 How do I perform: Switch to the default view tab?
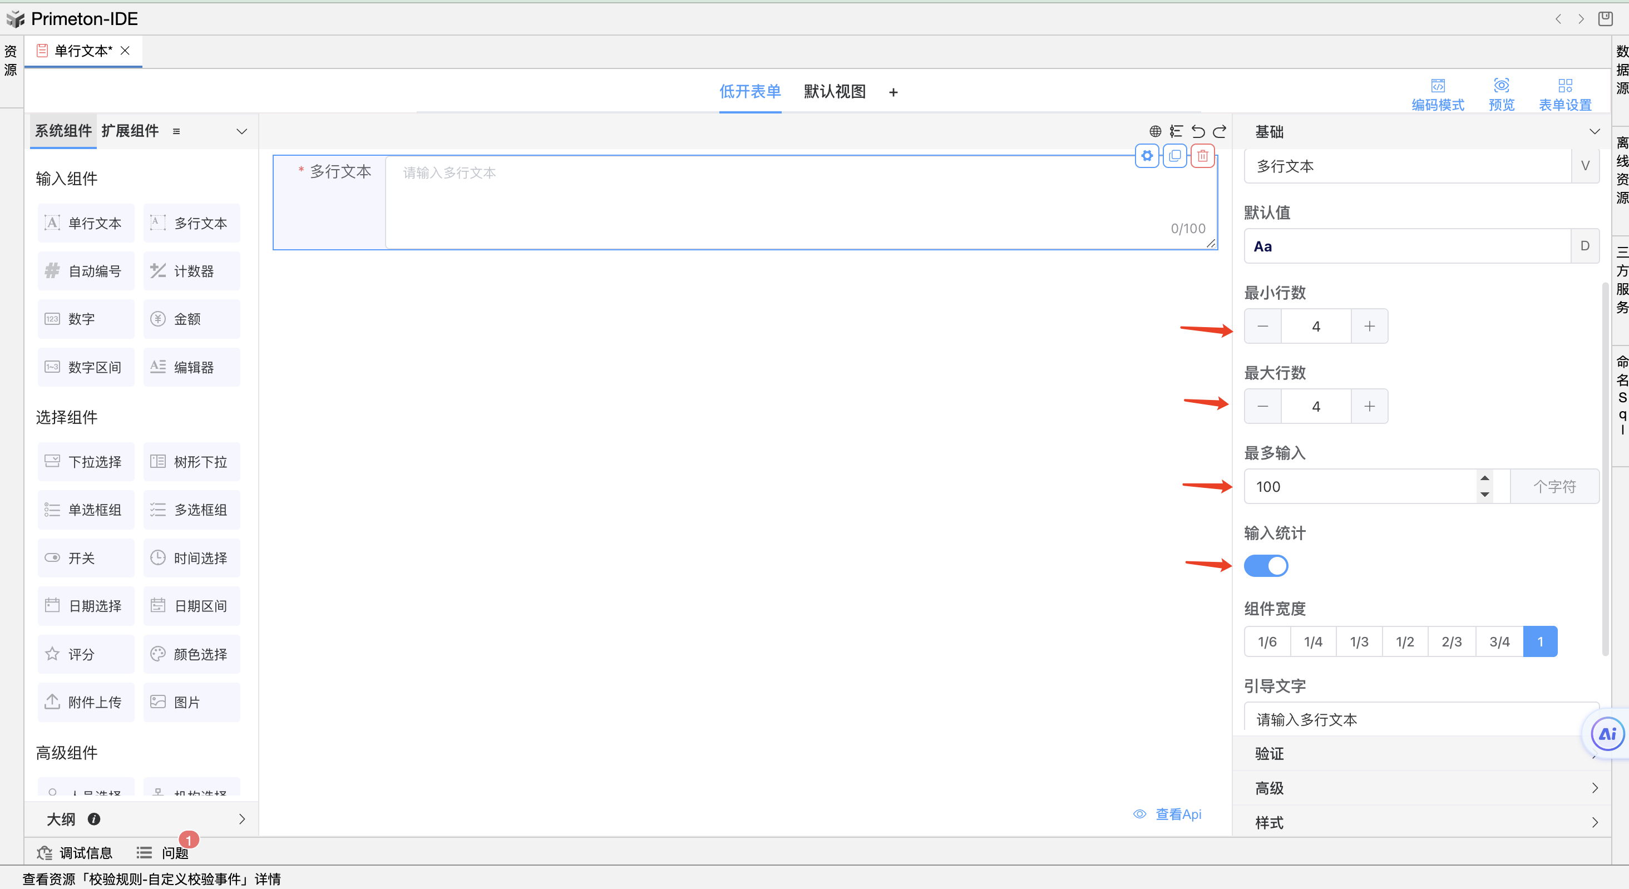pos(834,92)
